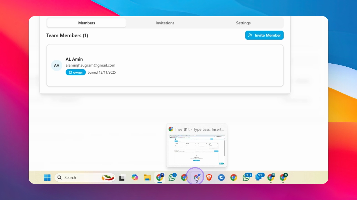Switch to the Settings tab

click(x=243, y=23)
